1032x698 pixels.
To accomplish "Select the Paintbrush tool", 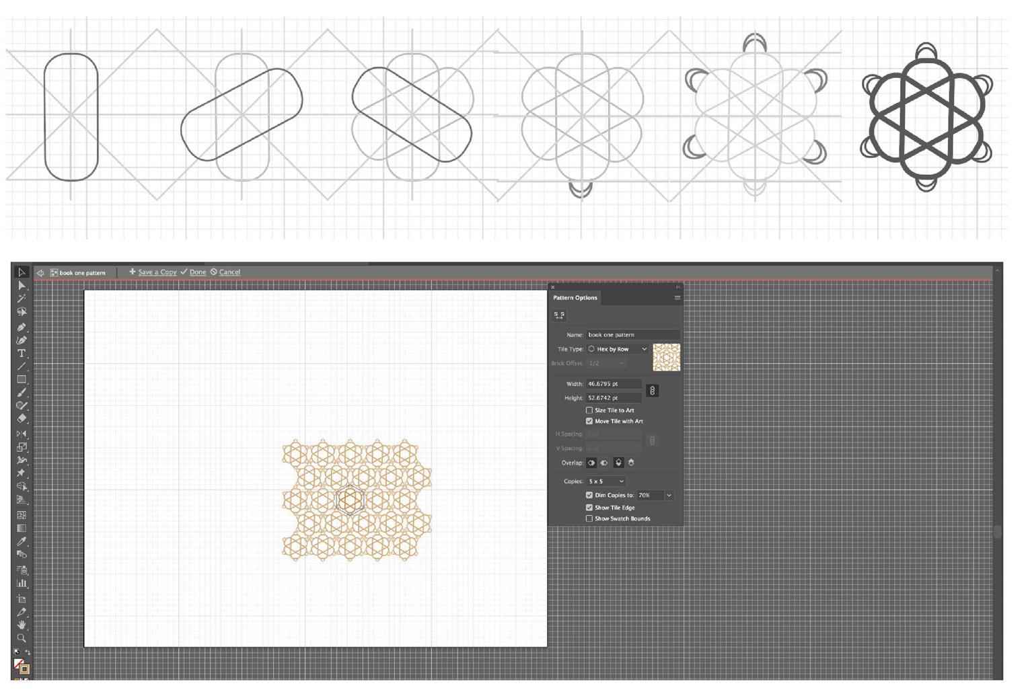I will pos(22,393).
